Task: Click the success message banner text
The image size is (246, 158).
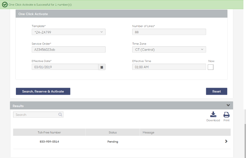Action: point(40,5)
